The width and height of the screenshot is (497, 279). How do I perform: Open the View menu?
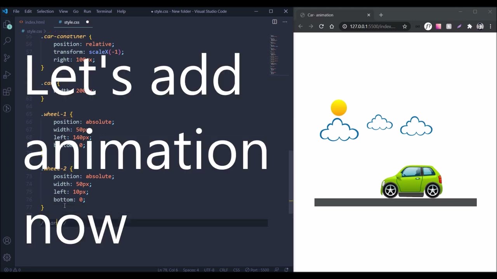[63, 11]
